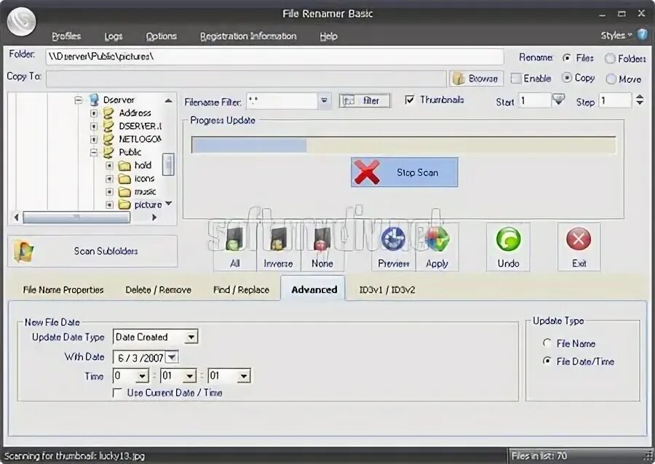Viewport: 655px width, 464px height.
Task: Switch to ID3v1 / ID3v2 tab
Action: (x=387, y=289)
